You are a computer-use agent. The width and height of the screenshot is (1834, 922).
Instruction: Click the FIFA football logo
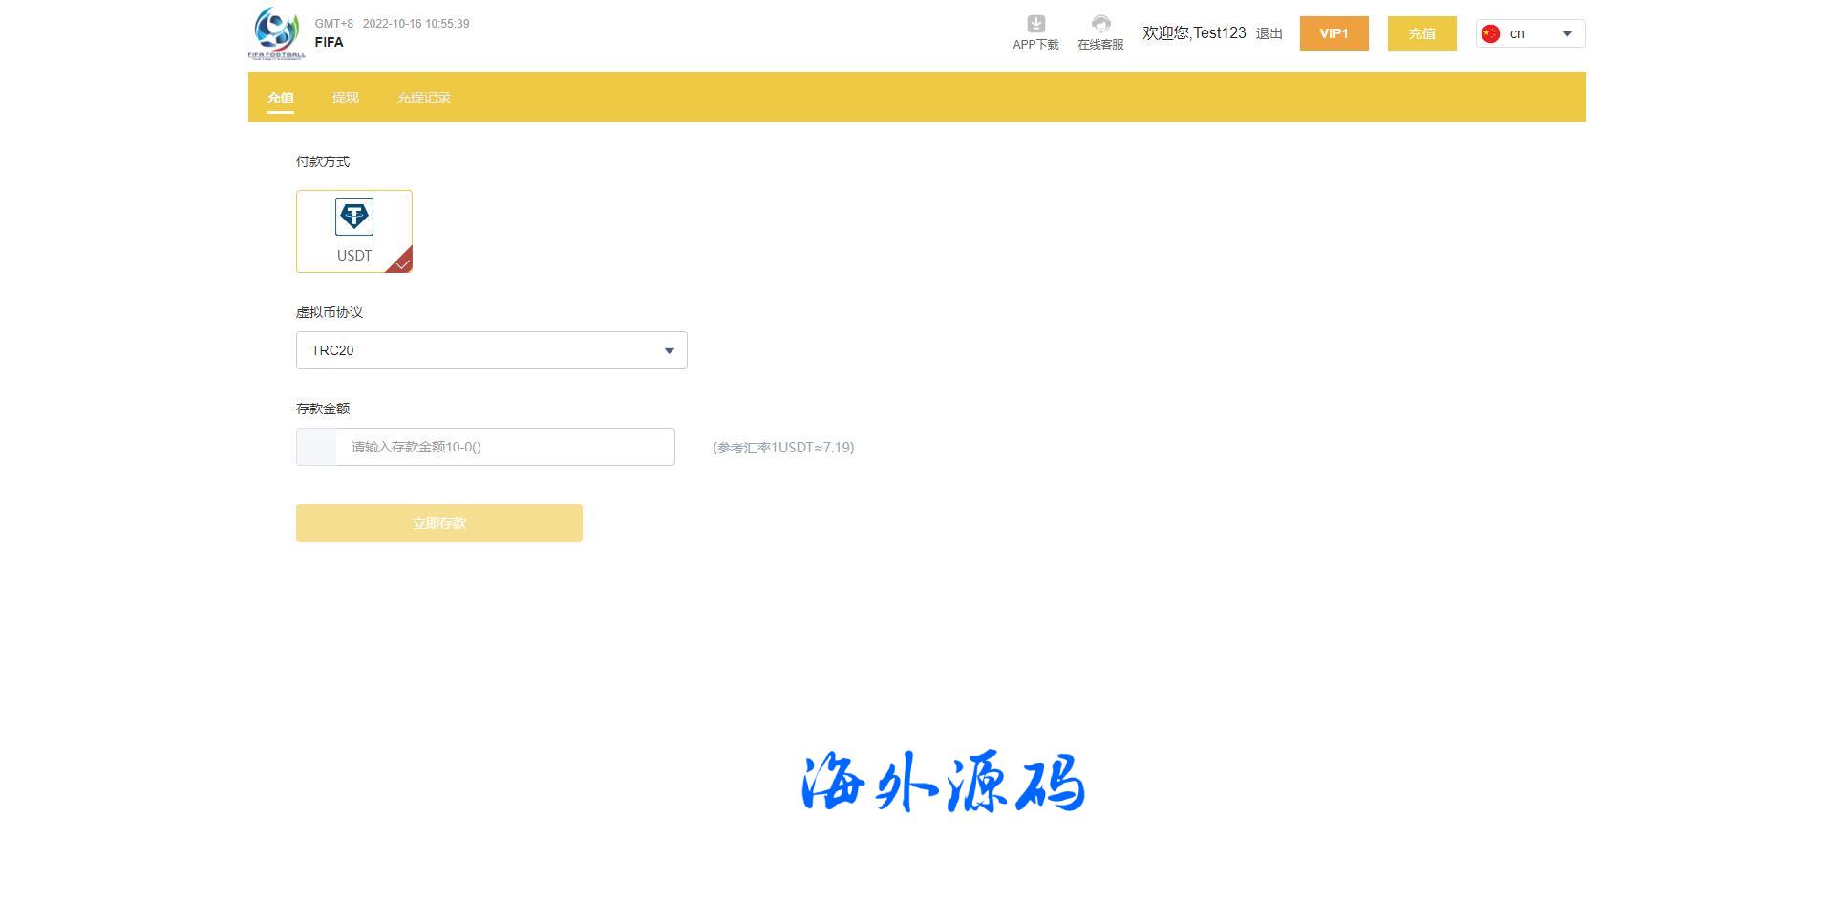(x=276, y=33)
